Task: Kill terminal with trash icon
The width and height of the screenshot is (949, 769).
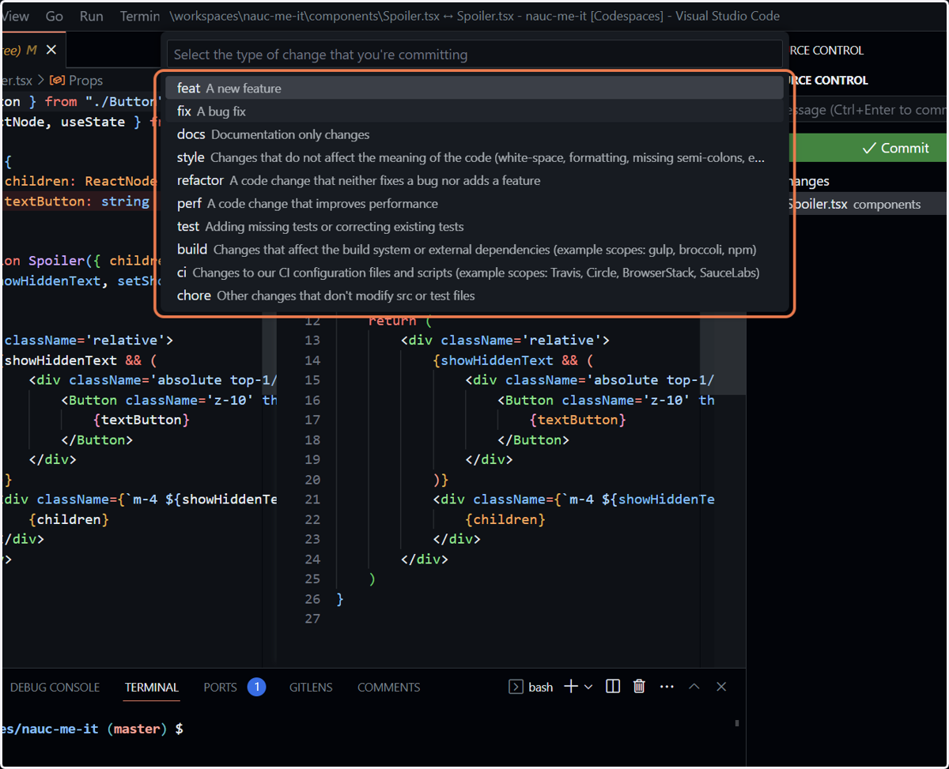Action: pyautogui.click(x=640, y=687)
